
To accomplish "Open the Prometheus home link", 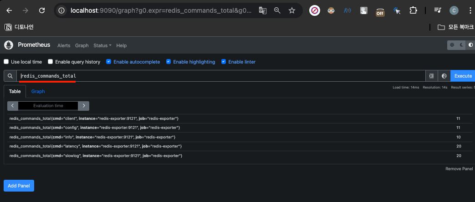I will point(34,45).
